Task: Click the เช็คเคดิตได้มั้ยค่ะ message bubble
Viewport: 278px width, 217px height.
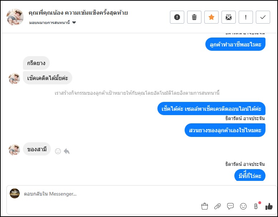Action: [48, 78]
